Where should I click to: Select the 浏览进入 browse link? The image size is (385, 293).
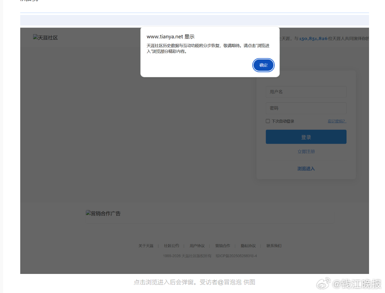coord(306,168)
